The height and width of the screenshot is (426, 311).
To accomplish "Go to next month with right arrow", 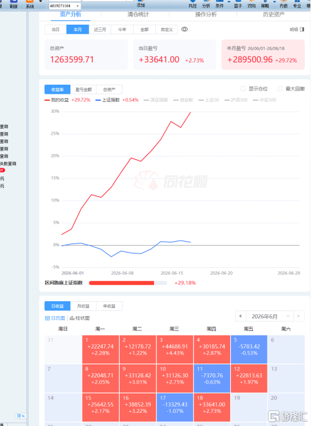I will tap(299, 316).
